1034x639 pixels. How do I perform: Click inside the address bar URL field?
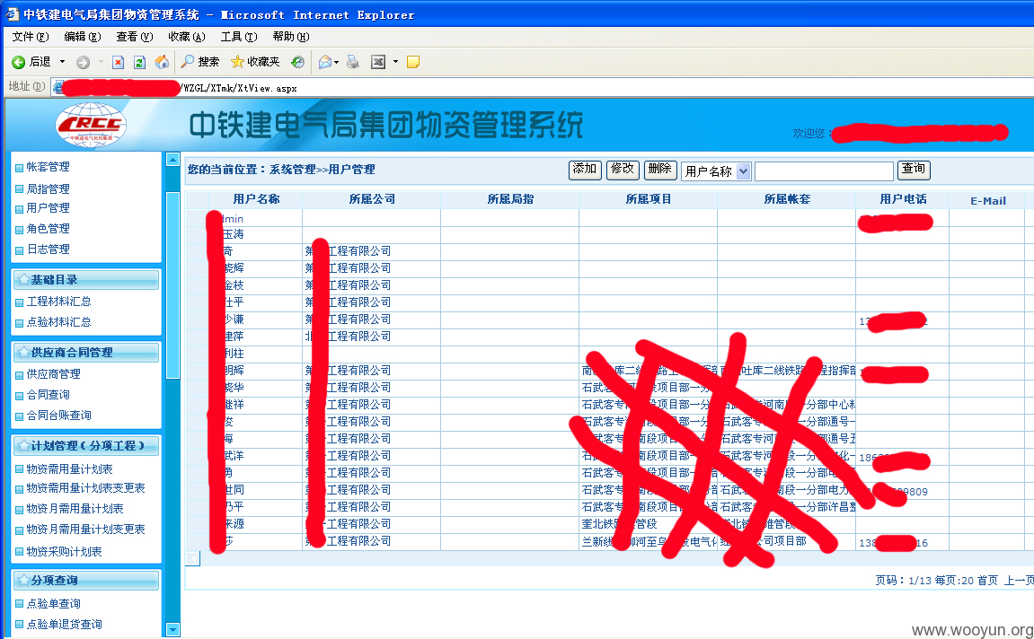(541, 88)
